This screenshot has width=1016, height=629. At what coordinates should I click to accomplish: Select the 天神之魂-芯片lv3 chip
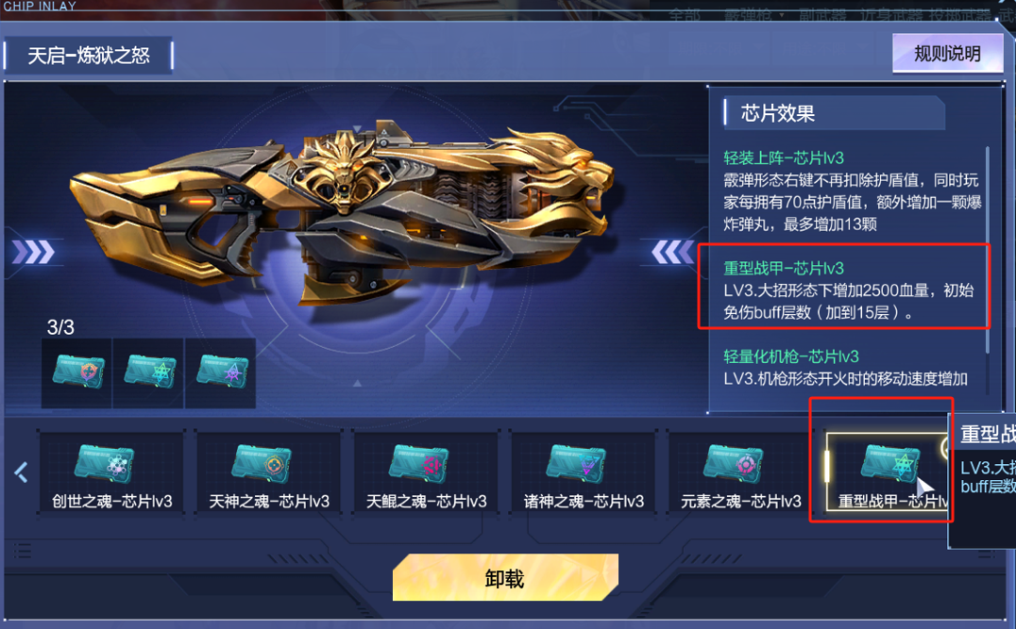tap(269, 472)
